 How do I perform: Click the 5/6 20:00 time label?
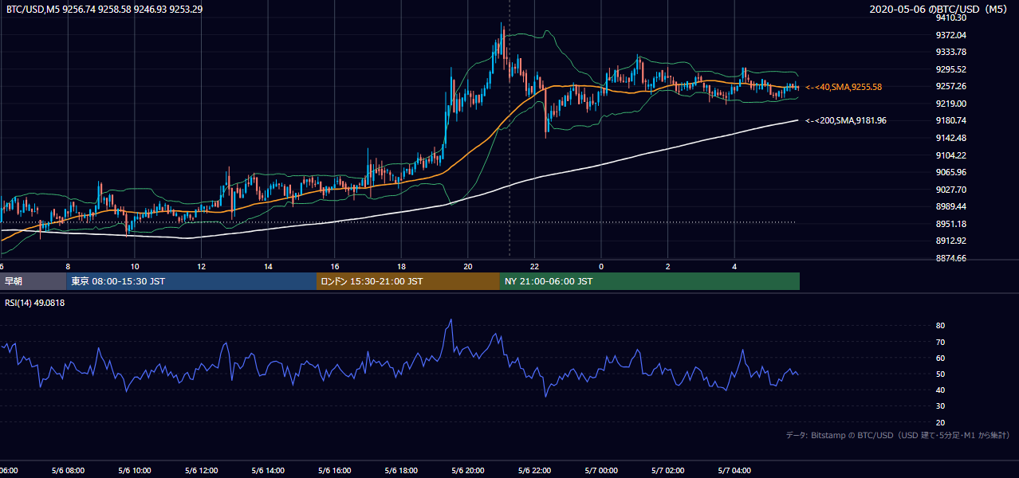pos(468,471)
